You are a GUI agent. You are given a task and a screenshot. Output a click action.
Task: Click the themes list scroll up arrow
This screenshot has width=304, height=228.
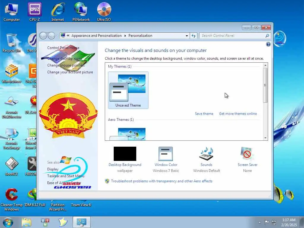(265, 65)
